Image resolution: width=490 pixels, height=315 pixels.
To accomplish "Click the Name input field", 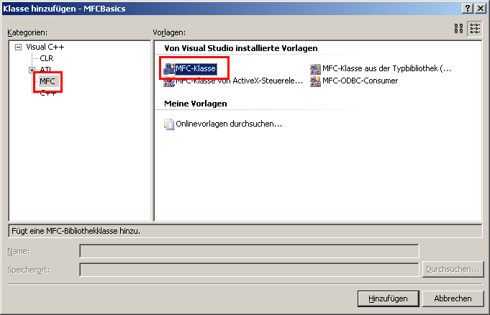I will coord(249,251).
